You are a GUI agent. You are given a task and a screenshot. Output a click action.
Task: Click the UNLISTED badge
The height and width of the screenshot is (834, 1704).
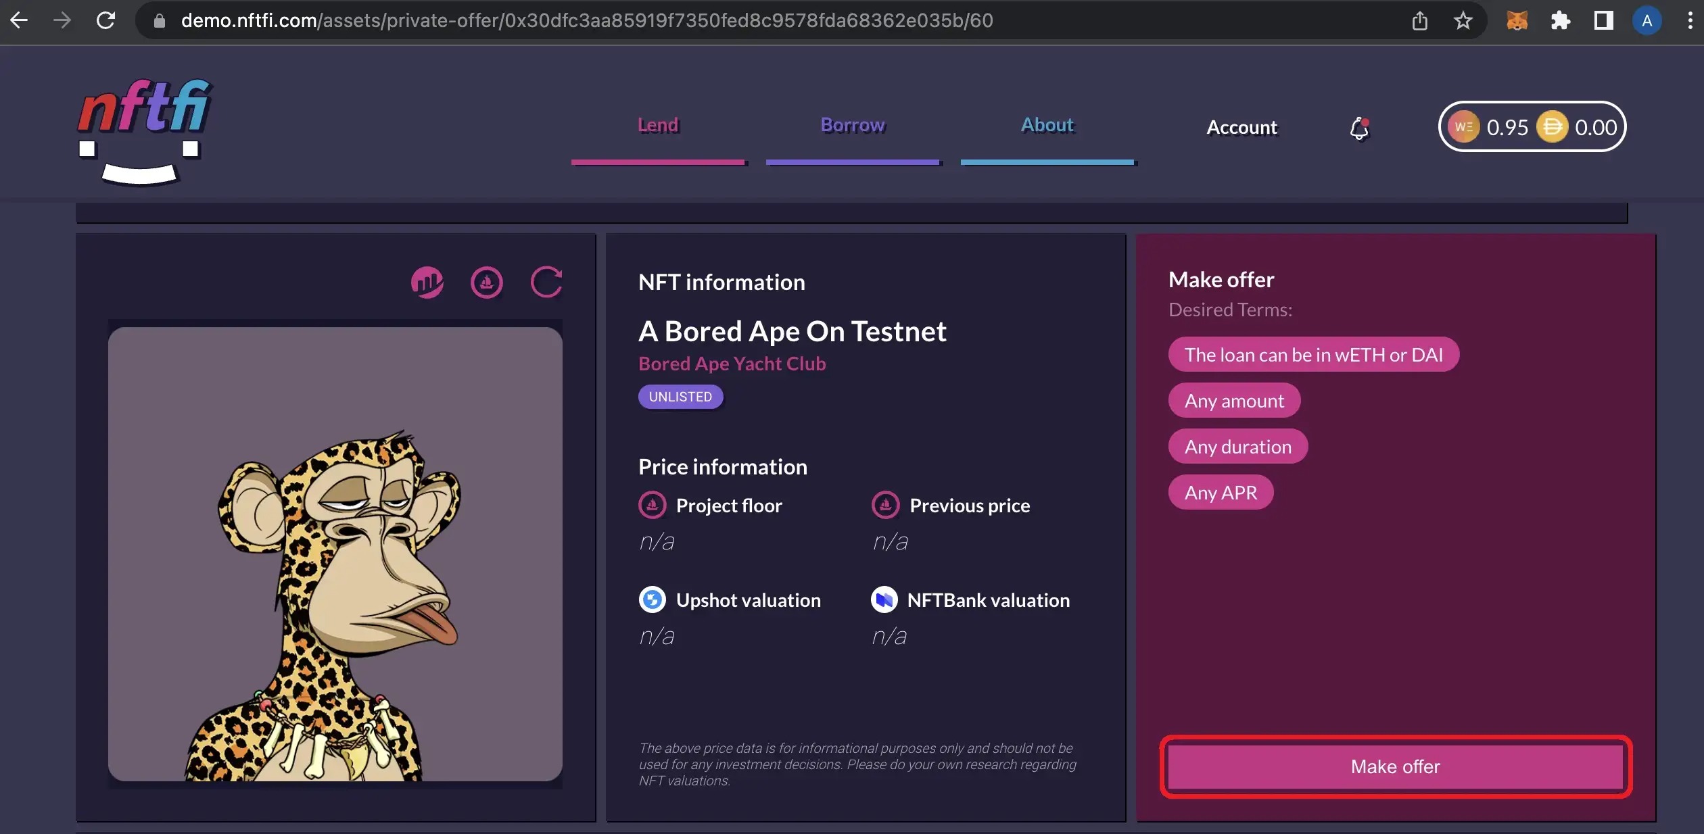pyautogui.click(x=680, y=397)
